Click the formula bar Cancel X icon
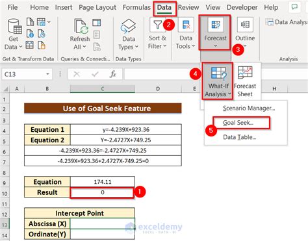This screenshot has width=308, height=241. (x=77, y=74)
